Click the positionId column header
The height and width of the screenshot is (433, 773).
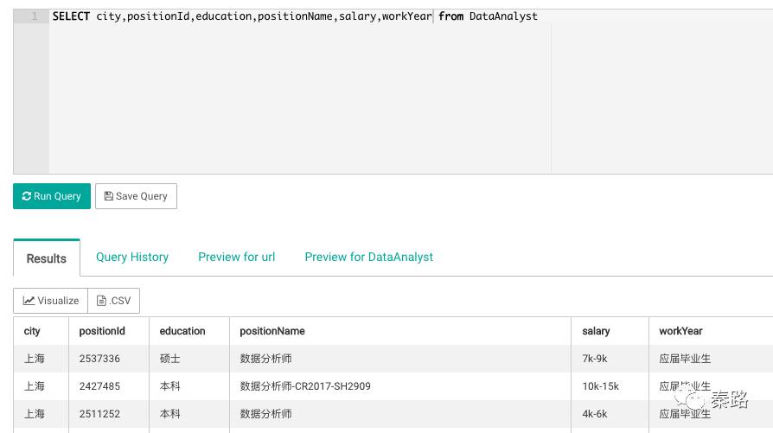[102, 331]
